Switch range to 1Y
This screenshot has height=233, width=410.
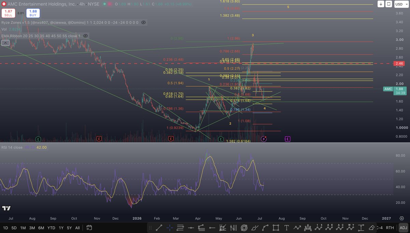pos(61,228)
